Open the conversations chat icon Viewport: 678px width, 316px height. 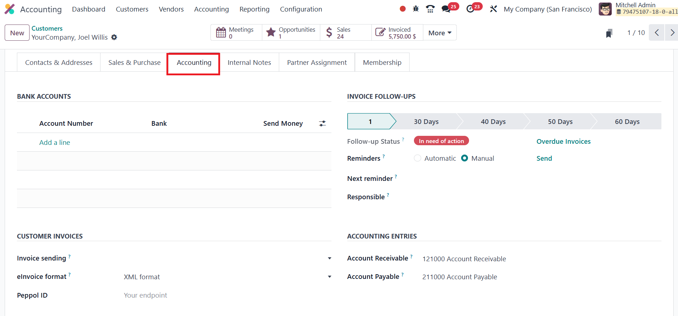[446, 9]
